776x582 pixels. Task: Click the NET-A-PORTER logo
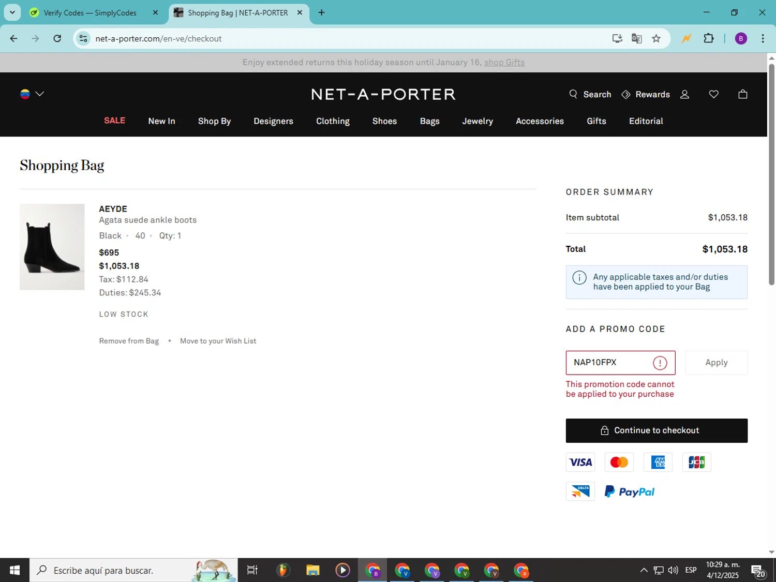point(383,94)
